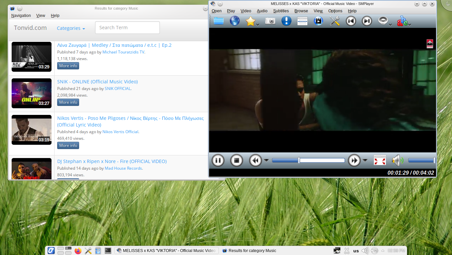Open the Michael Touratzidis TV channel link

click(x=123, y=52)
